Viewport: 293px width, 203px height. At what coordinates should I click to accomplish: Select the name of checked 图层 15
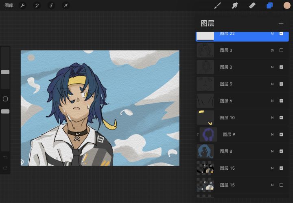(227, 168)
